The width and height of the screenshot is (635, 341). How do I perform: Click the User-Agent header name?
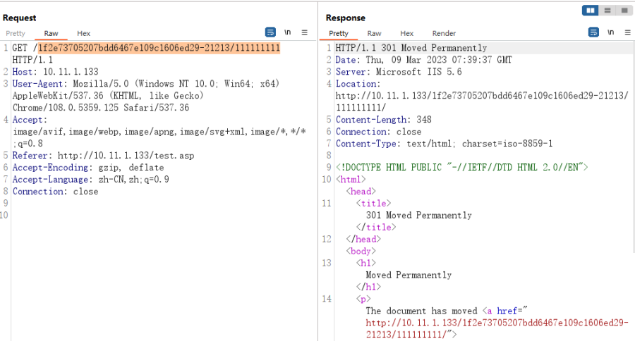click(x=37, y=84)
